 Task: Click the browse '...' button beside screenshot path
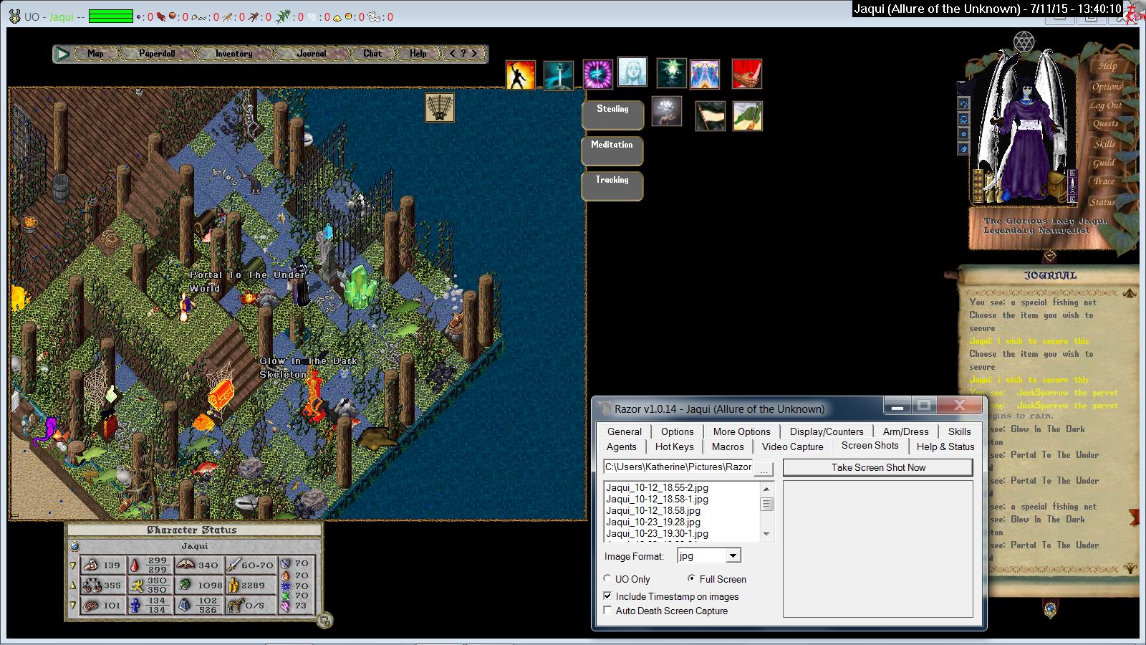764,468
